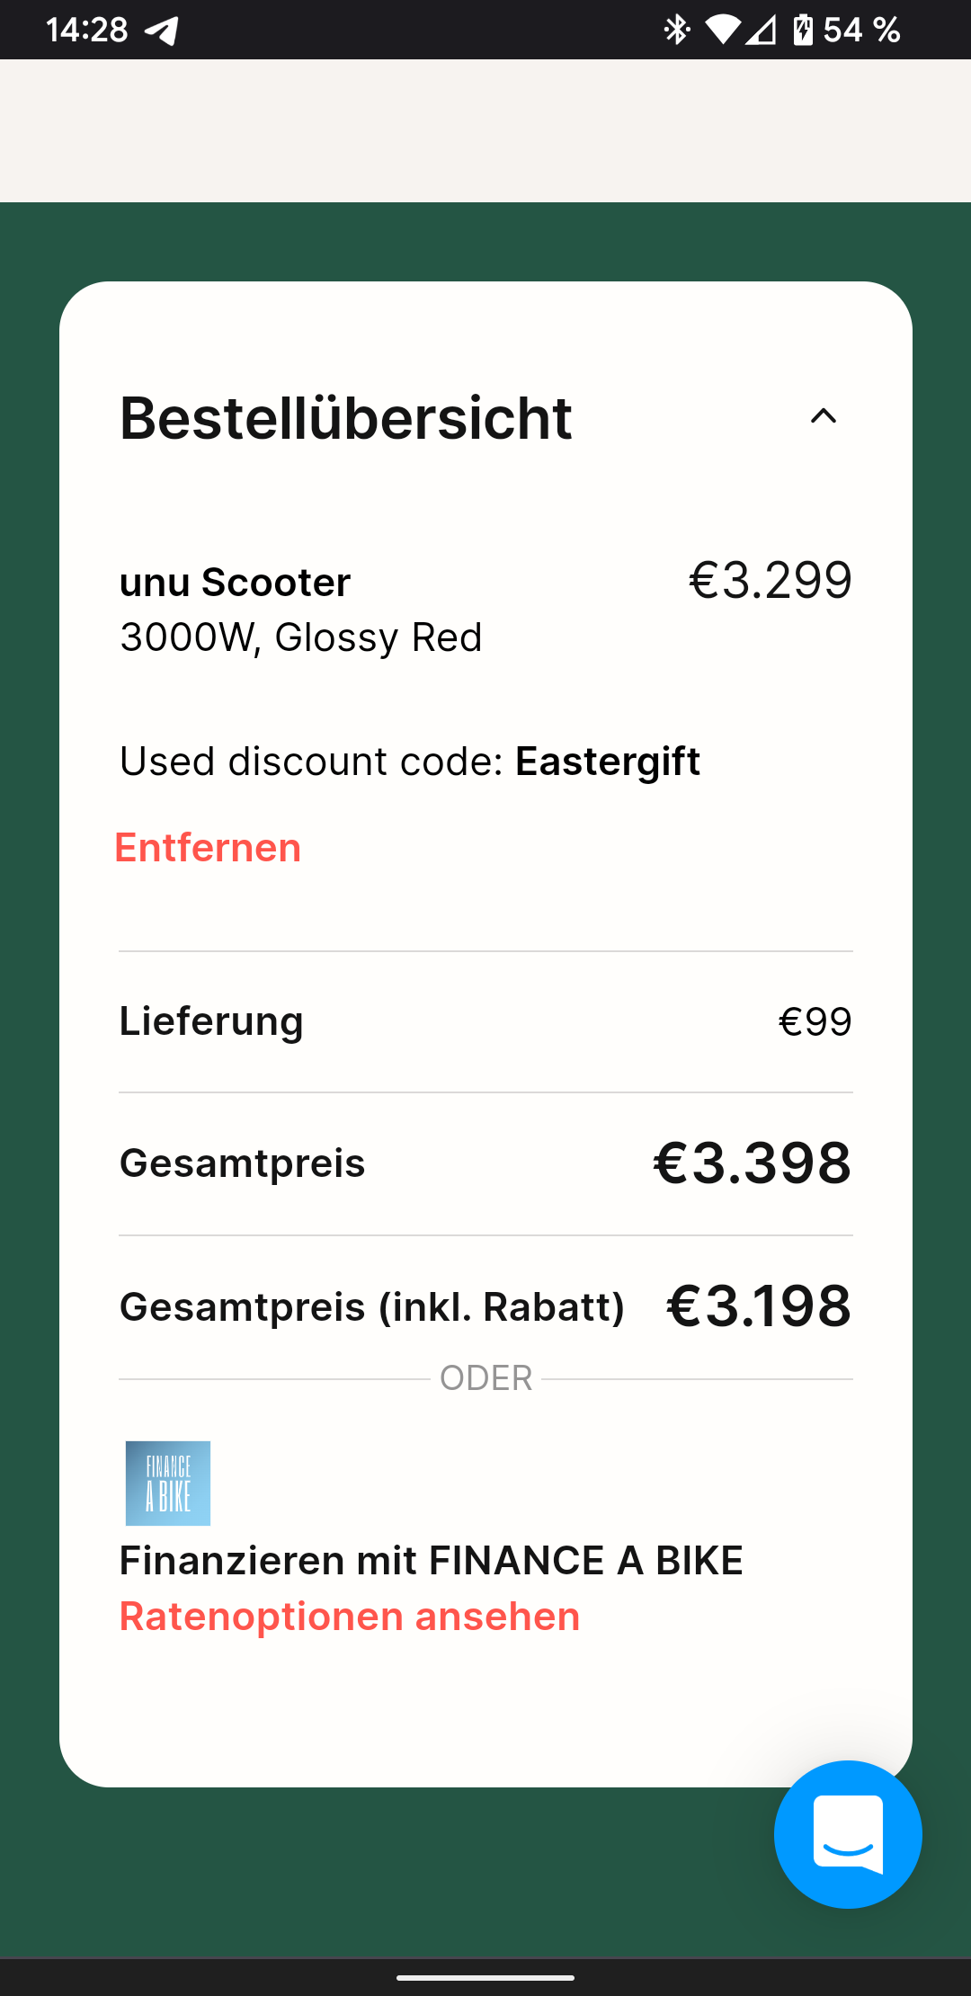Screen dimensions: 971x1996
Task: Tap the Wi-Fi status icon
Action: 722,31
